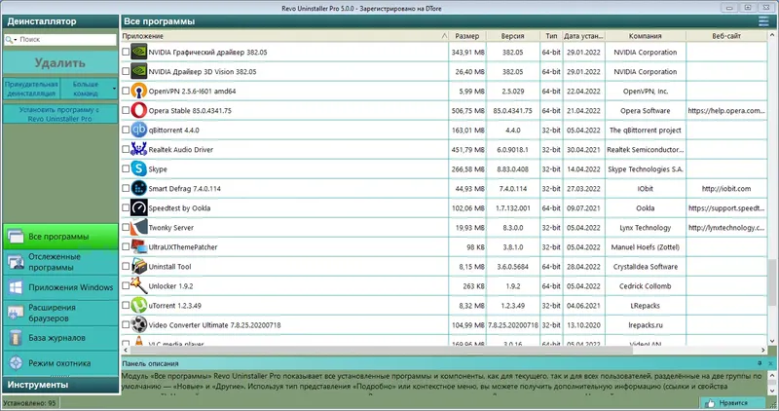The height and width of the screenshot is (411, 779).
Task: Check the Speedtest by Ookla checkbox
Action: (126, 207)
